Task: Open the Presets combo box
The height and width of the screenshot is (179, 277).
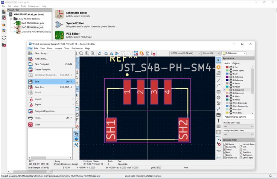Action: [238, 126]
